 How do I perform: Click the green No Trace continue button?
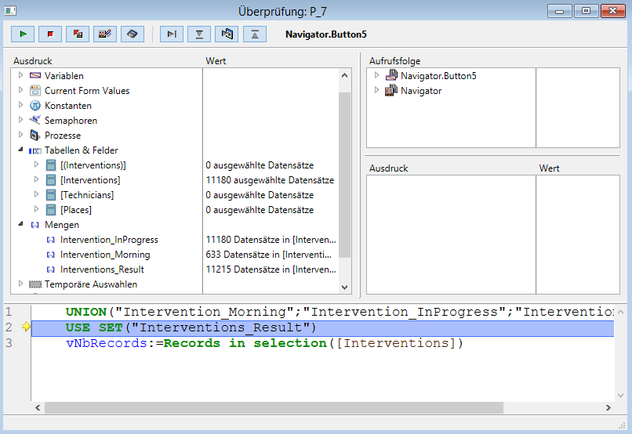tap(23, 34)
